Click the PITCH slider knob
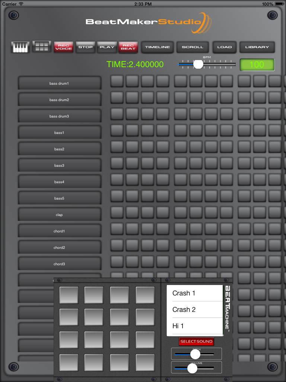This screenshot has width=286, height=382. 195,354
